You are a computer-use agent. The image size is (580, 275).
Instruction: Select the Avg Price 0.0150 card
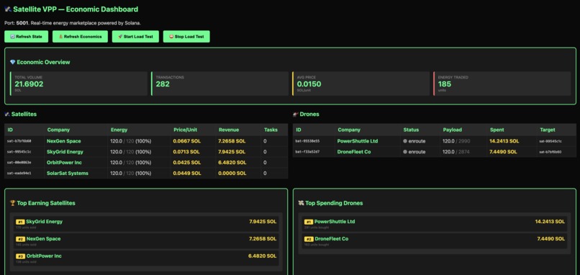click(x=361, y=84)
